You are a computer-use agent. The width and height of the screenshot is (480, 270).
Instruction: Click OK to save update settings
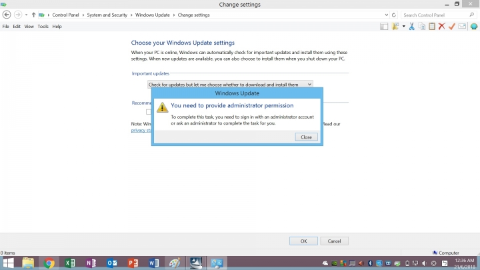[x=303, y=241]
